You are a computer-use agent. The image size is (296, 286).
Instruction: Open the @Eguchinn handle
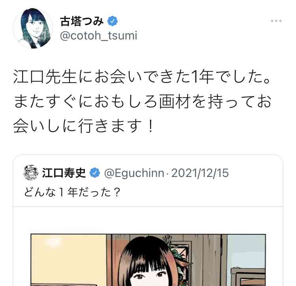134,173
